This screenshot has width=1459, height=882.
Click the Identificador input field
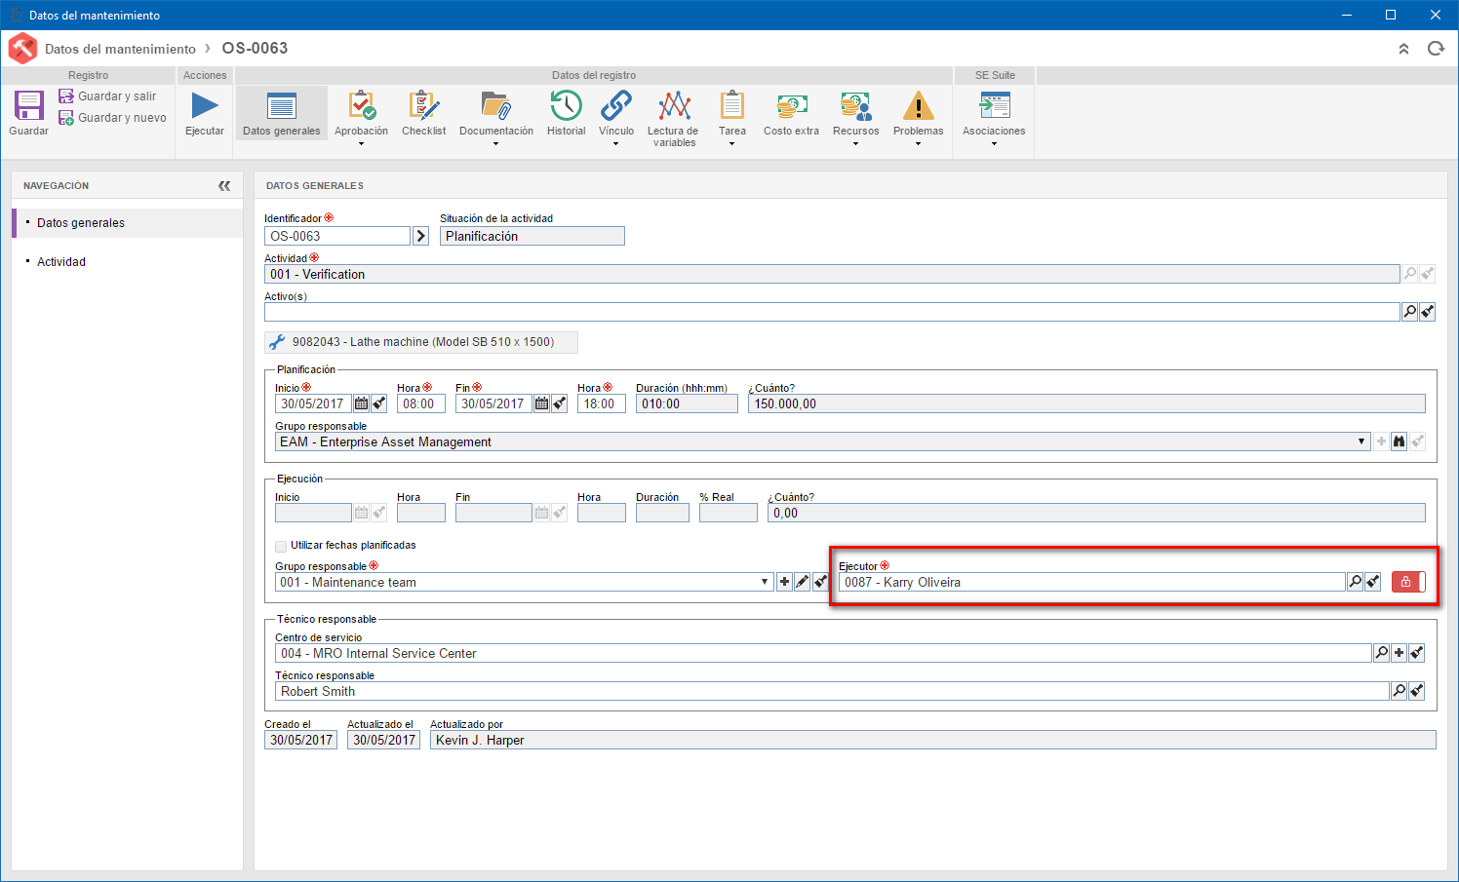(337, 236)
